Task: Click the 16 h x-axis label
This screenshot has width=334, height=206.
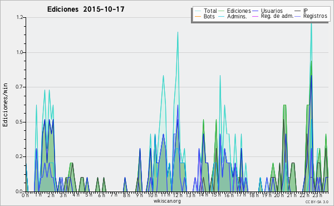Action: pos(229,195)
